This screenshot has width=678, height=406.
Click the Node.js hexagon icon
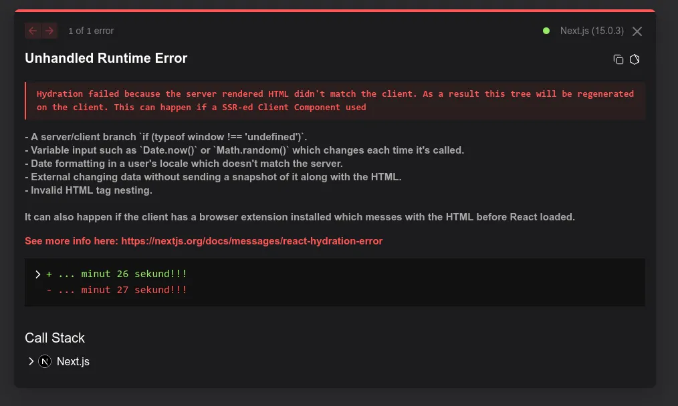[634, 59]
